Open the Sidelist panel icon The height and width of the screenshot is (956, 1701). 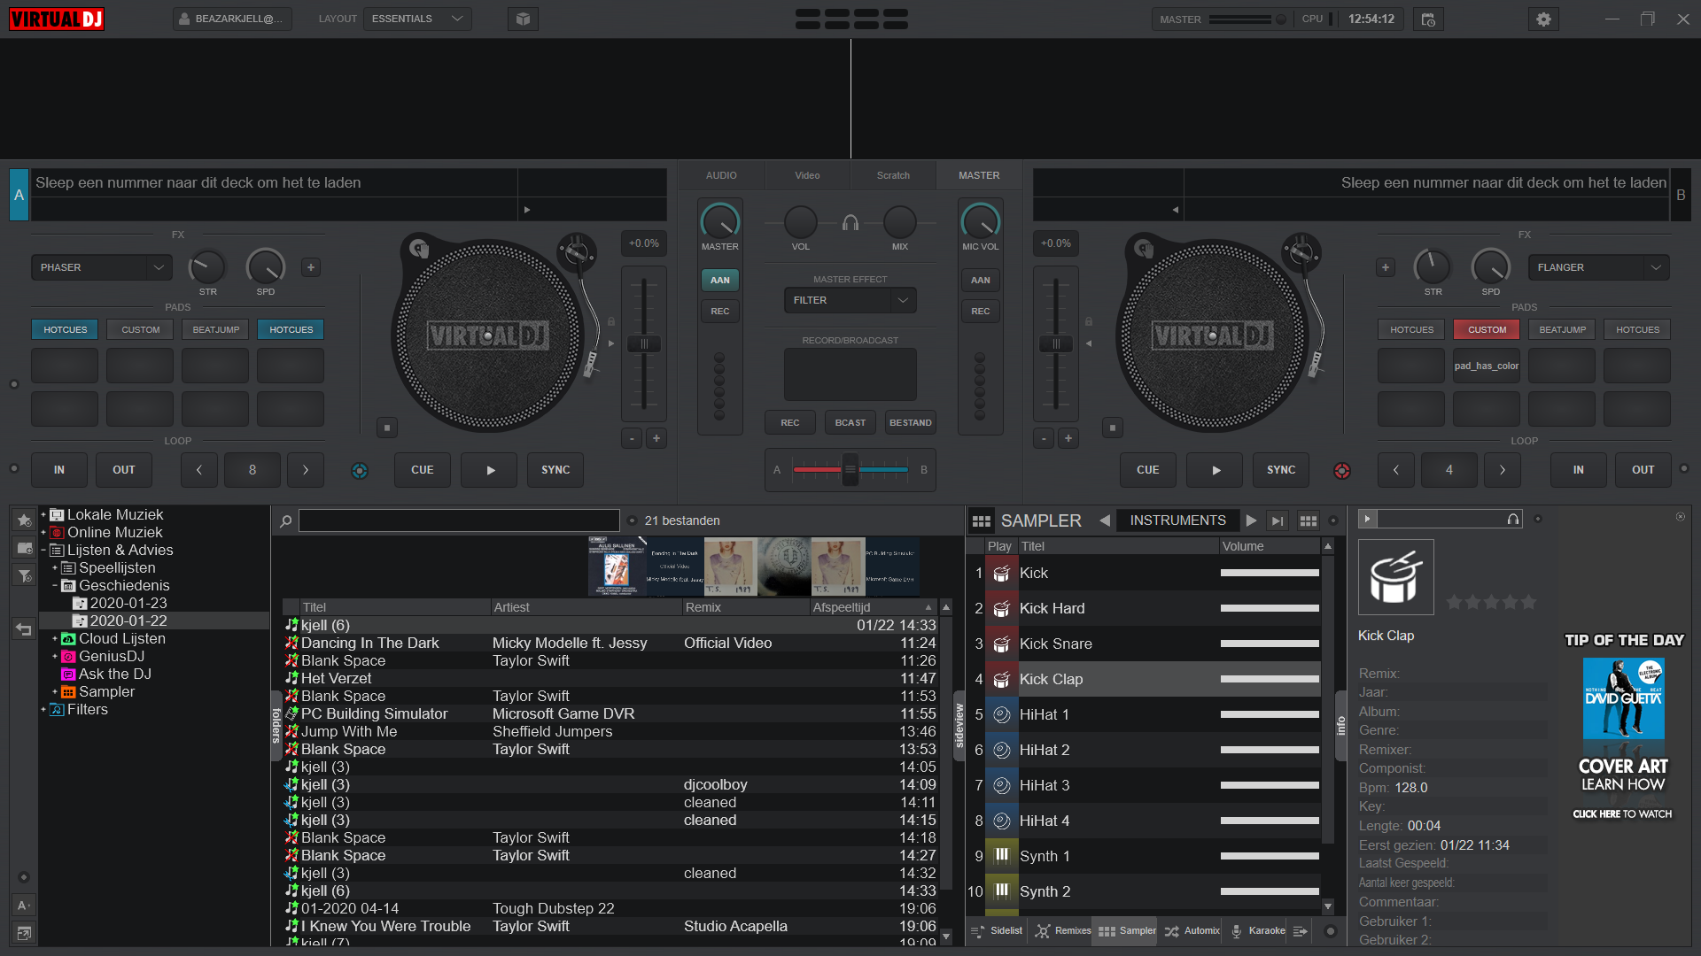[x=997, y=930]
